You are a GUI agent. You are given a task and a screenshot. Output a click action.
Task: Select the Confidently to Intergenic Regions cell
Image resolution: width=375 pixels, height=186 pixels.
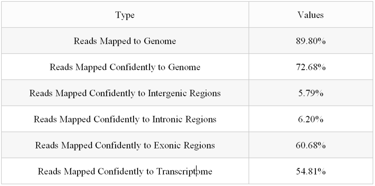point(125,93)
